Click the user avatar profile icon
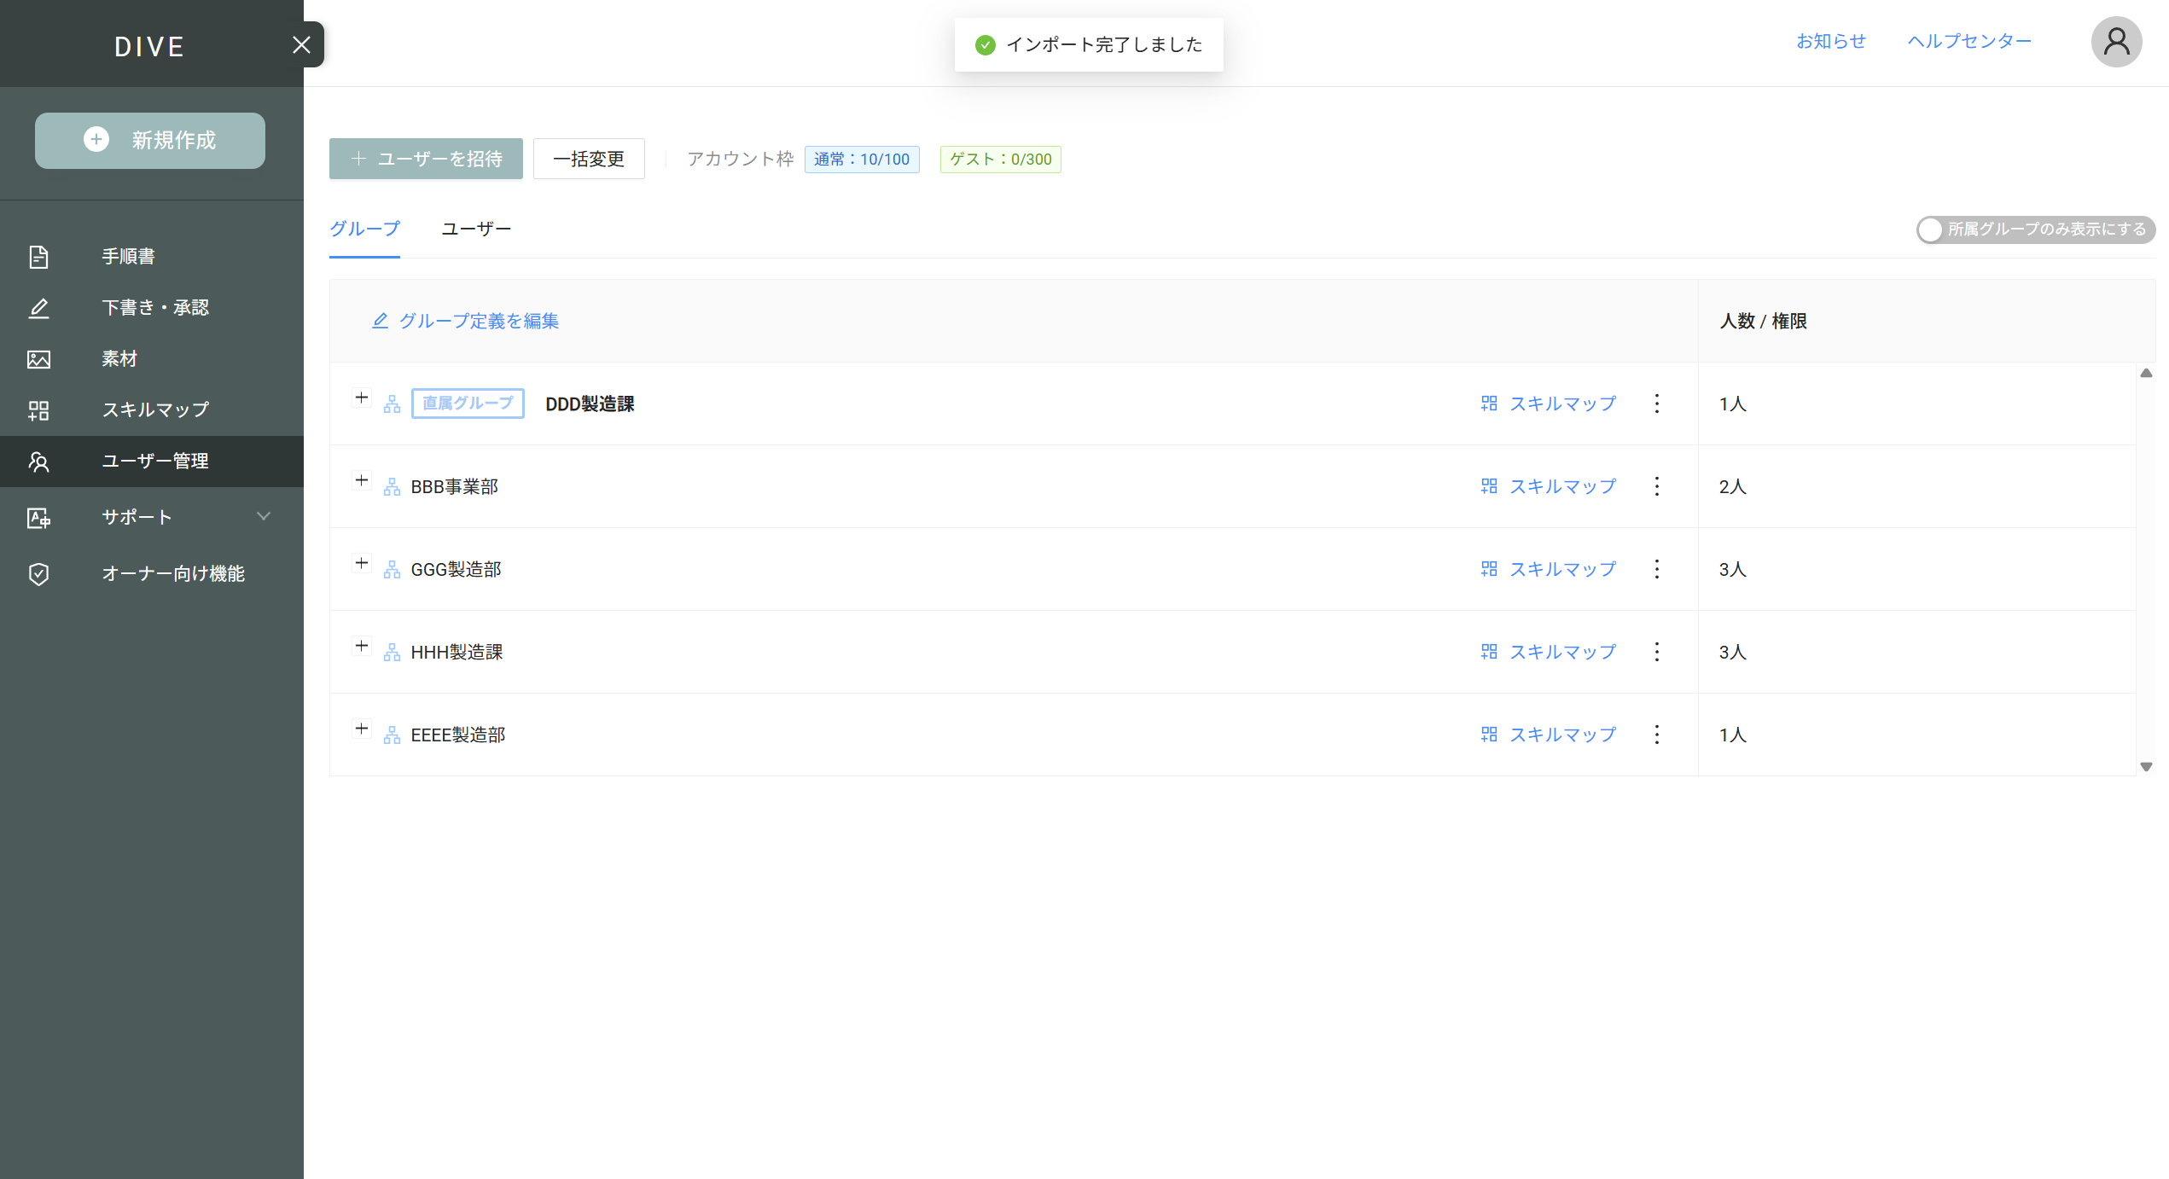This screenshot has width=2169, height=1179. (2116, 42)
